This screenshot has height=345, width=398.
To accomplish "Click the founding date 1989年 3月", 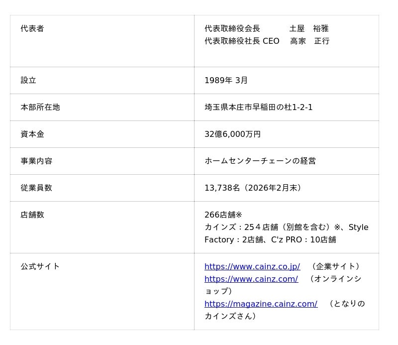I will (226, 81).
